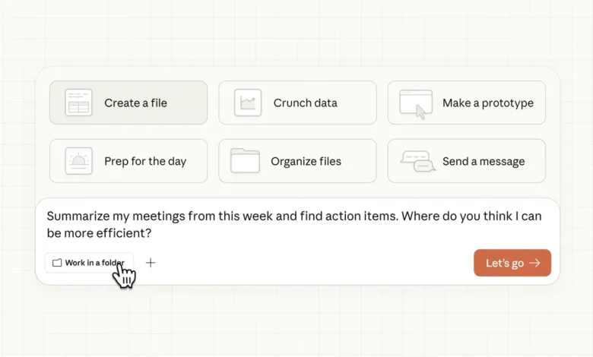Click the prompt's first line starting "Summarize my meetings"
The height and width of the screenshot is (357, 593).
228,216
